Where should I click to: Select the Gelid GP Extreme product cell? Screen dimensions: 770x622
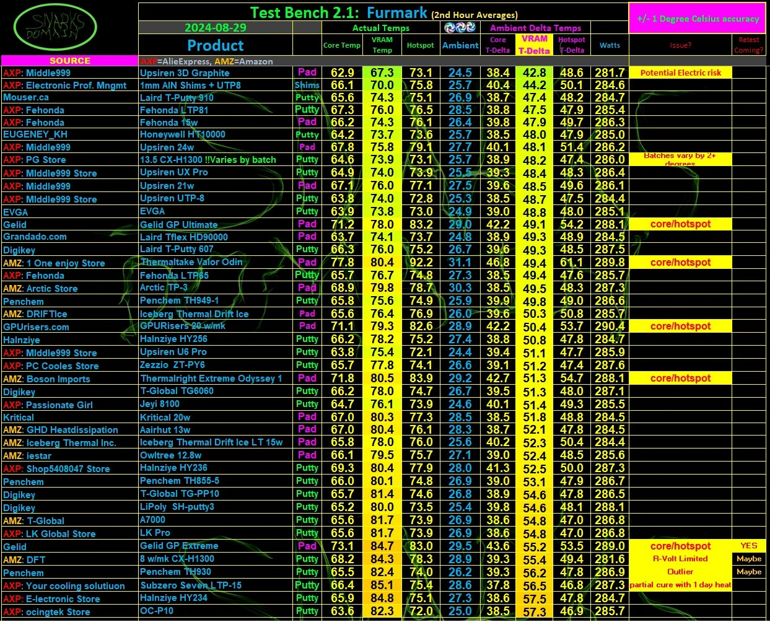point(216,546)
